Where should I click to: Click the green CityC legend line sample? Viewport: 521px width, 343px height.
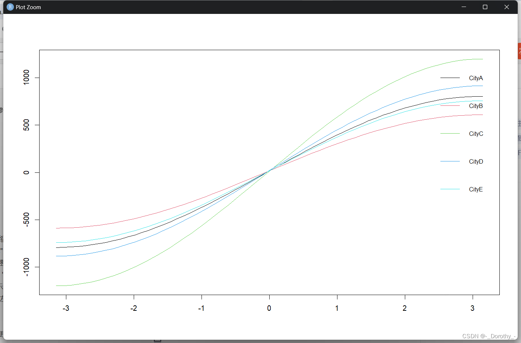click(x=450, y=134)
